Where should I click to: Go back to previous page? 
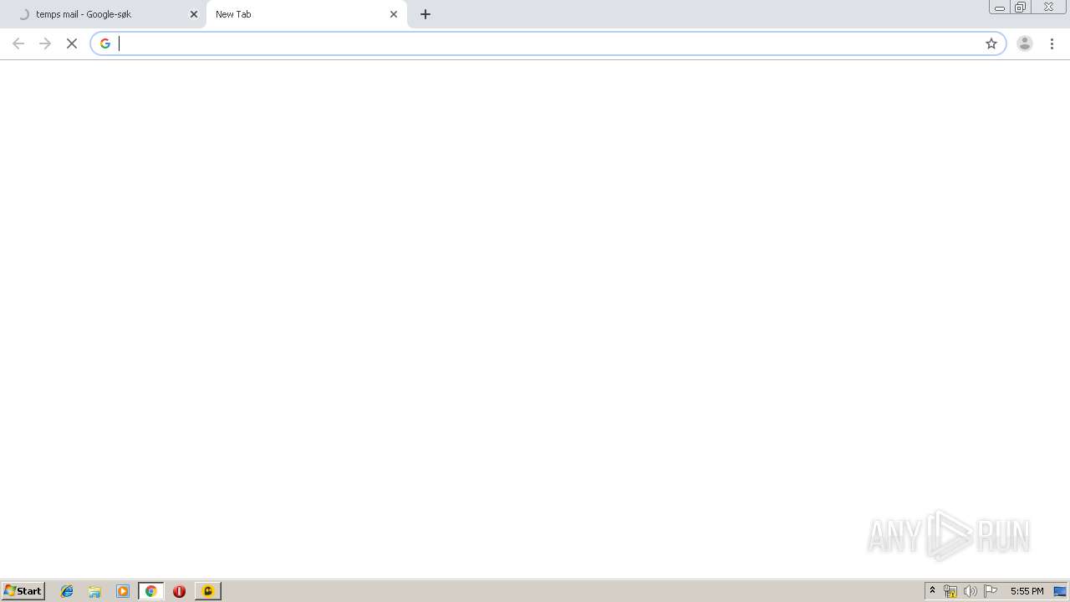(18, 43)
